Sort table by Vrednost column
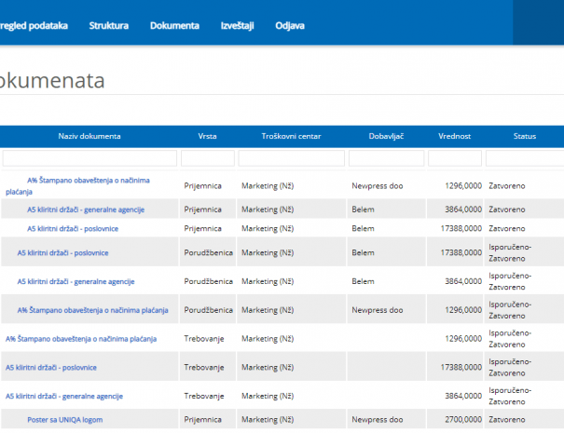 (454, 136)
